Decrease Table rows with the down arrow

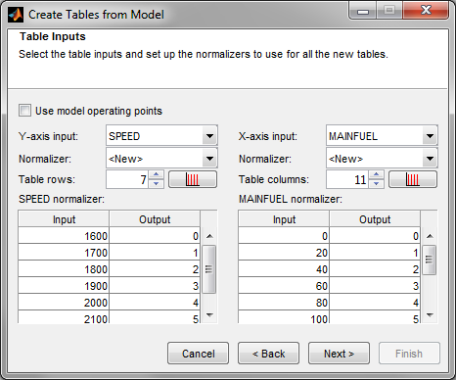click(157, 184)
